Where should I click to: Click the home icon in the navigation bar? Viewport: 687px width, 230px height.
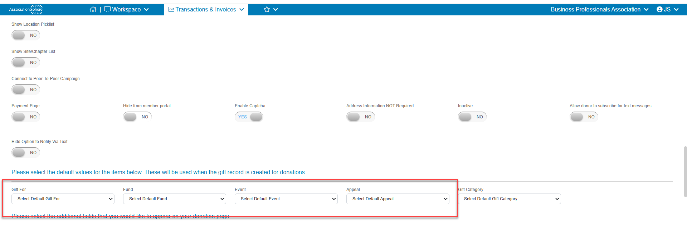coord(93,10)
